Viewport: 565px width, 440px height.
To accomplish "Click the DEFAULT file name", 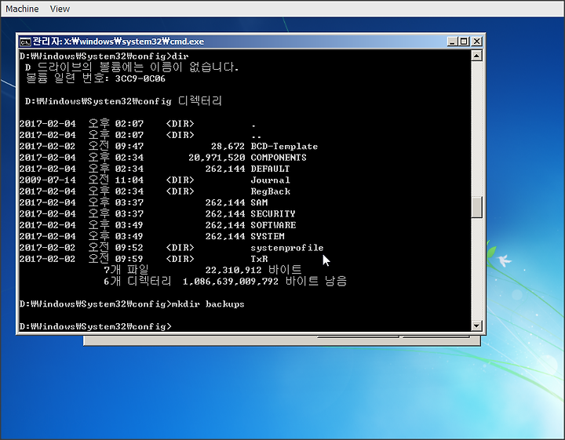I will coord(270,169).
